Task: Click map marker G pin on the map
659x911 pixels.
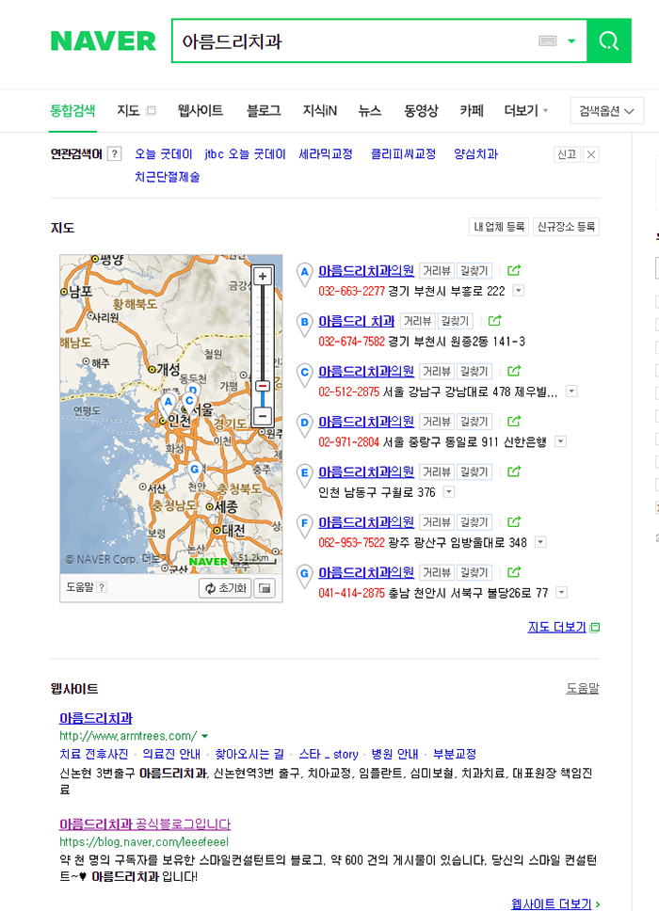Action: [x=195, y=471]
